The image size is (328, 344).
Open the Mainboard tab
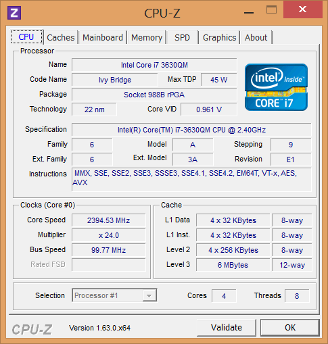click(x=103, y=37)
